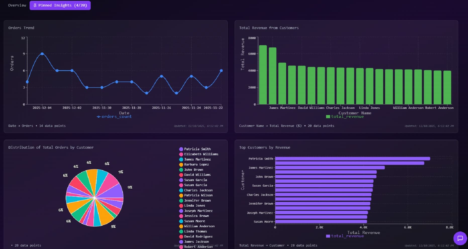Click the Patricia Smith legend dot in pie chart
This screenshot has width=468, height=249.
[x=181, y=149]
